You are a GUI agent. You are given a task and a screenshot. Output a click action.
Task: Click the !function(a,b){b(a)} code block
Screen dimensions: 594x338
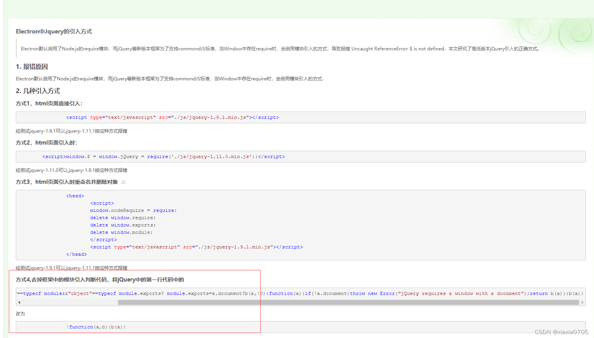(97, 326)
